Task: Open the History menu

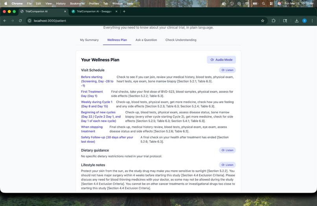Action: 61,4
